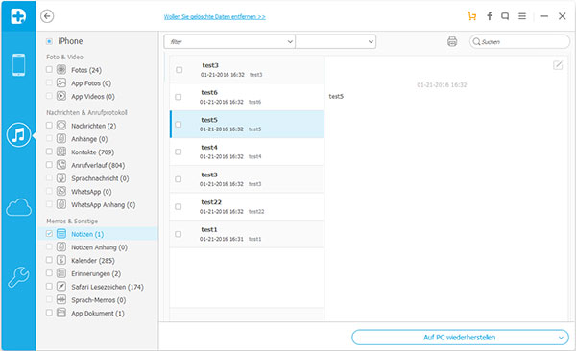Click the dr.fone plus logo icon
Image resolution: width=576 pixels, height=351 pixels.
click(x=18, y=16)
